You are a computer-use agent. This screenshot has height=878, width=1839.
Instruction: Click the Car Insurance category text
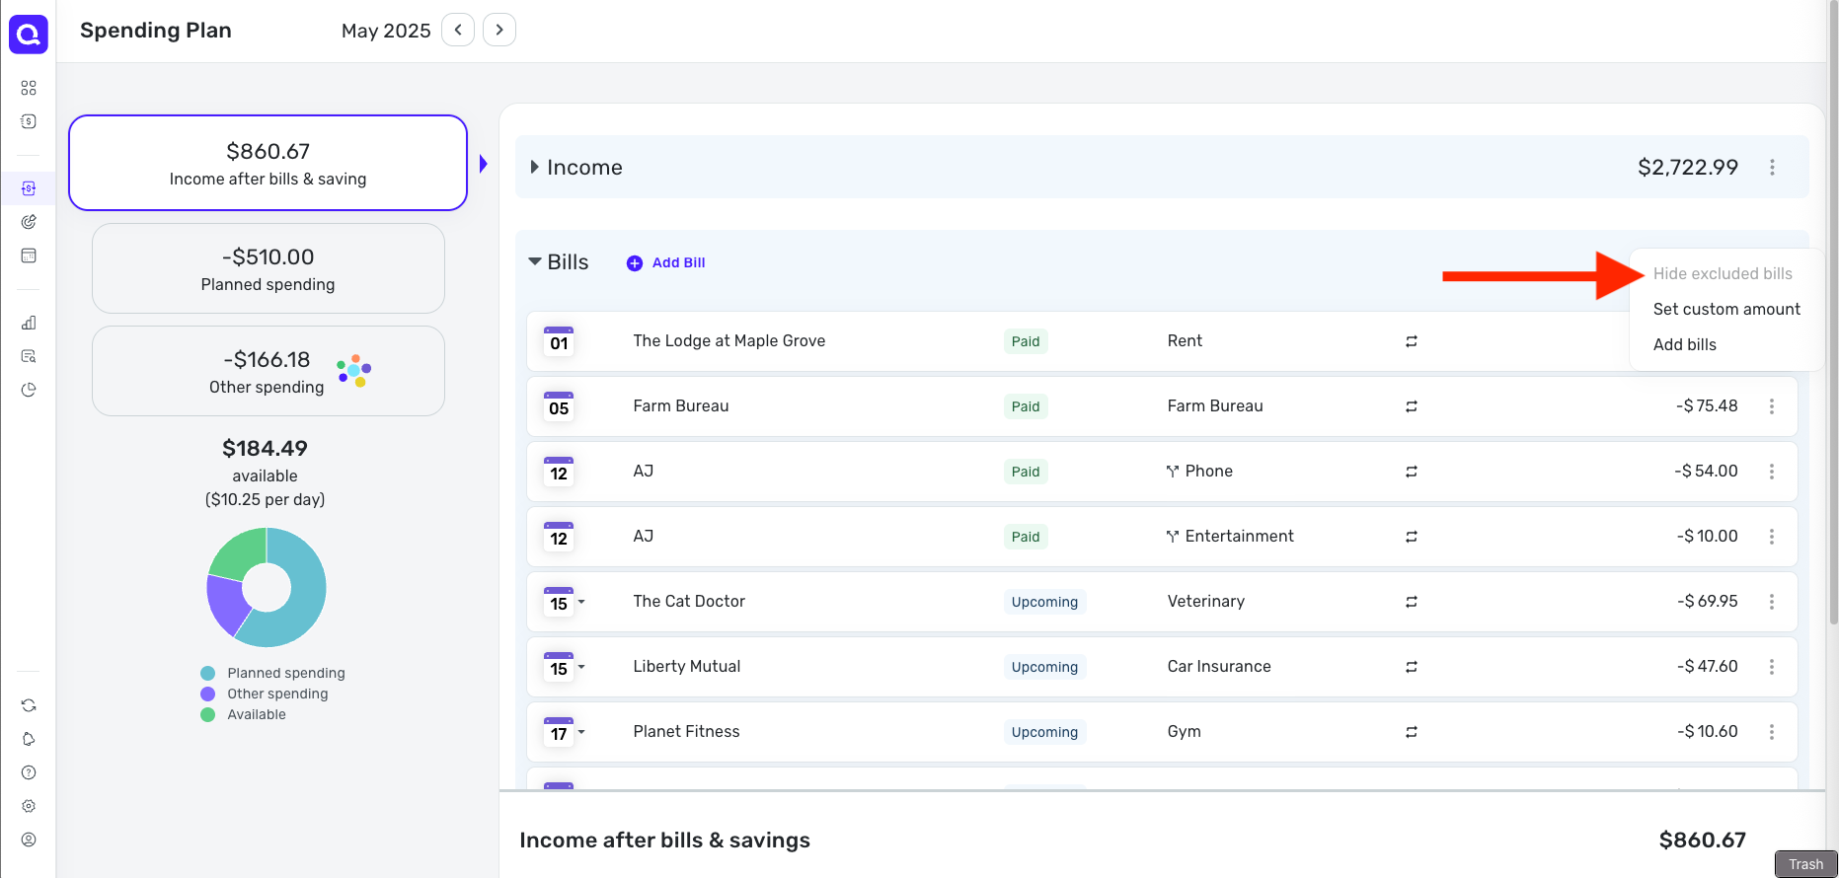[1219, 666]
